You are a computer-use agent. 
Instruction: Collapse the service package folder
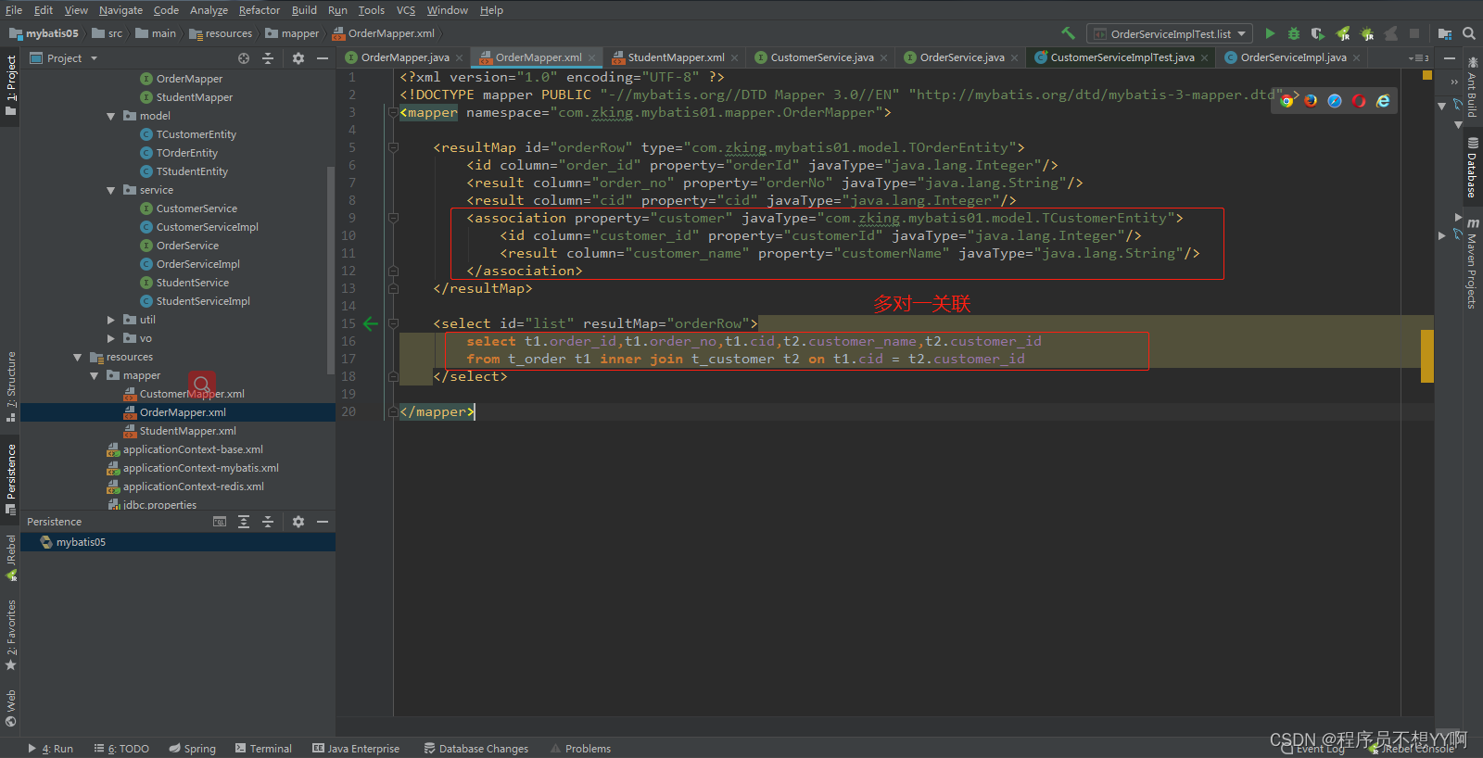(111, 190)
